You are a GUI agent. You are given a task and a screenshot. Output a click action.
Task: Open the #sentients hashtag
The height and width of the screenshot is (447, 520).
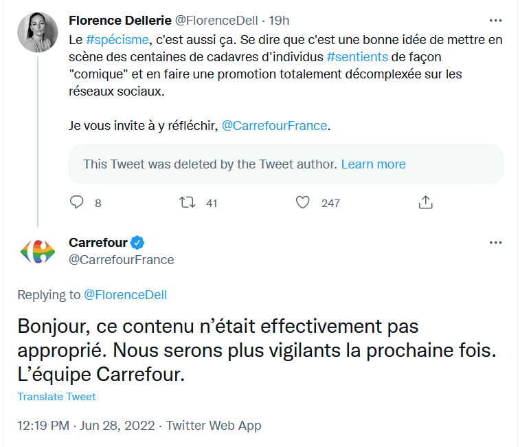[x=357, y=57]
